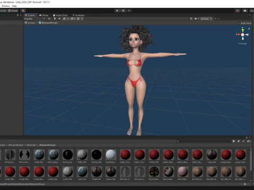Screen dimensions: 254x190
Task: Click AfricanWomen in the Project breadcrumb
Action: 16,145
